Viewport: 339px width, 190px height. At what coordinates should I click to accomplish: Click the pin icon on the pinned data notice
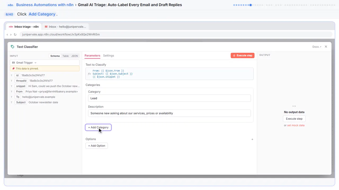pos(14,69)
